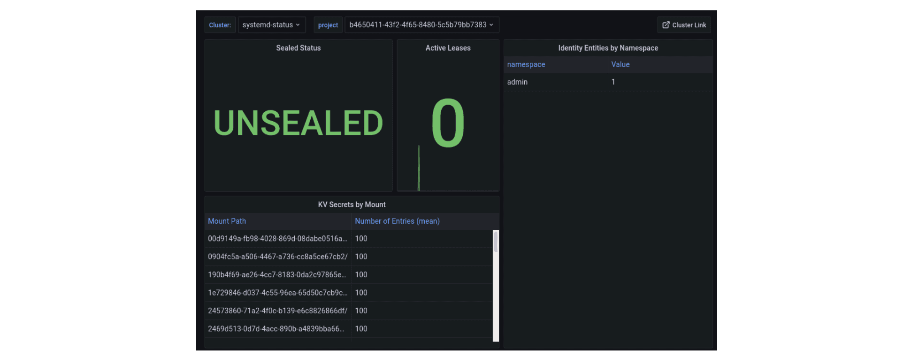Select the 0904fc5a mount path row
The width and height of the screenshot is (919, 358).
pos(277,257)
